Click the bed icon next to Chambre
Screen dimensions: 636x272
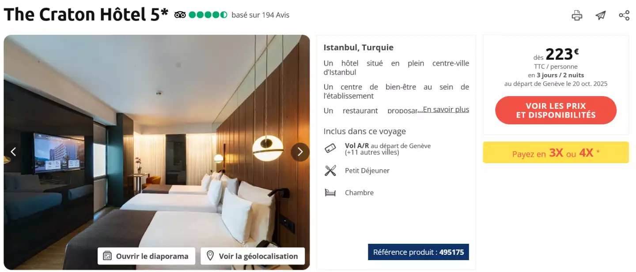tap(330, 193)
